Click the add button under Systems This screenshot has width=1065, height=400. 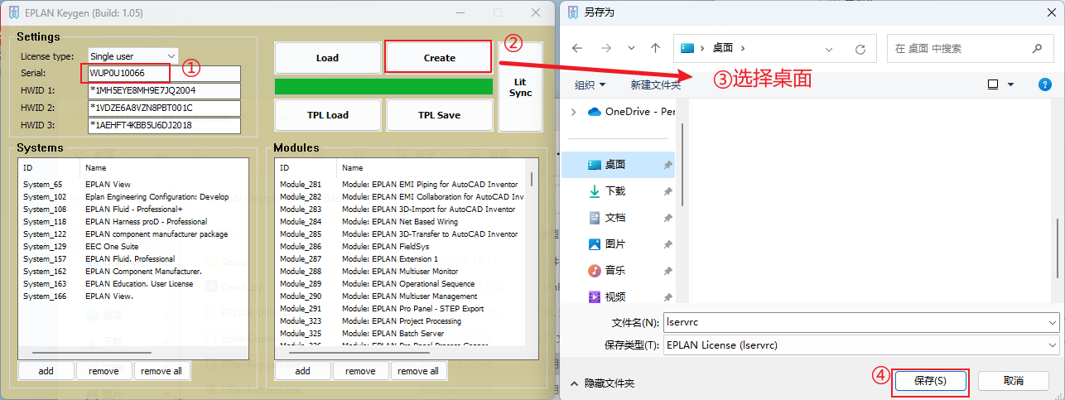click(x=46, y=371)
